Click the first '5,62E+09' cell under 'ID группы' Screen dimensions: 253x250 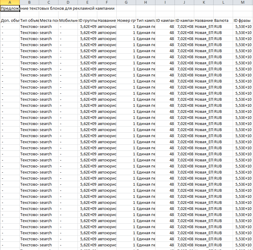87,26
